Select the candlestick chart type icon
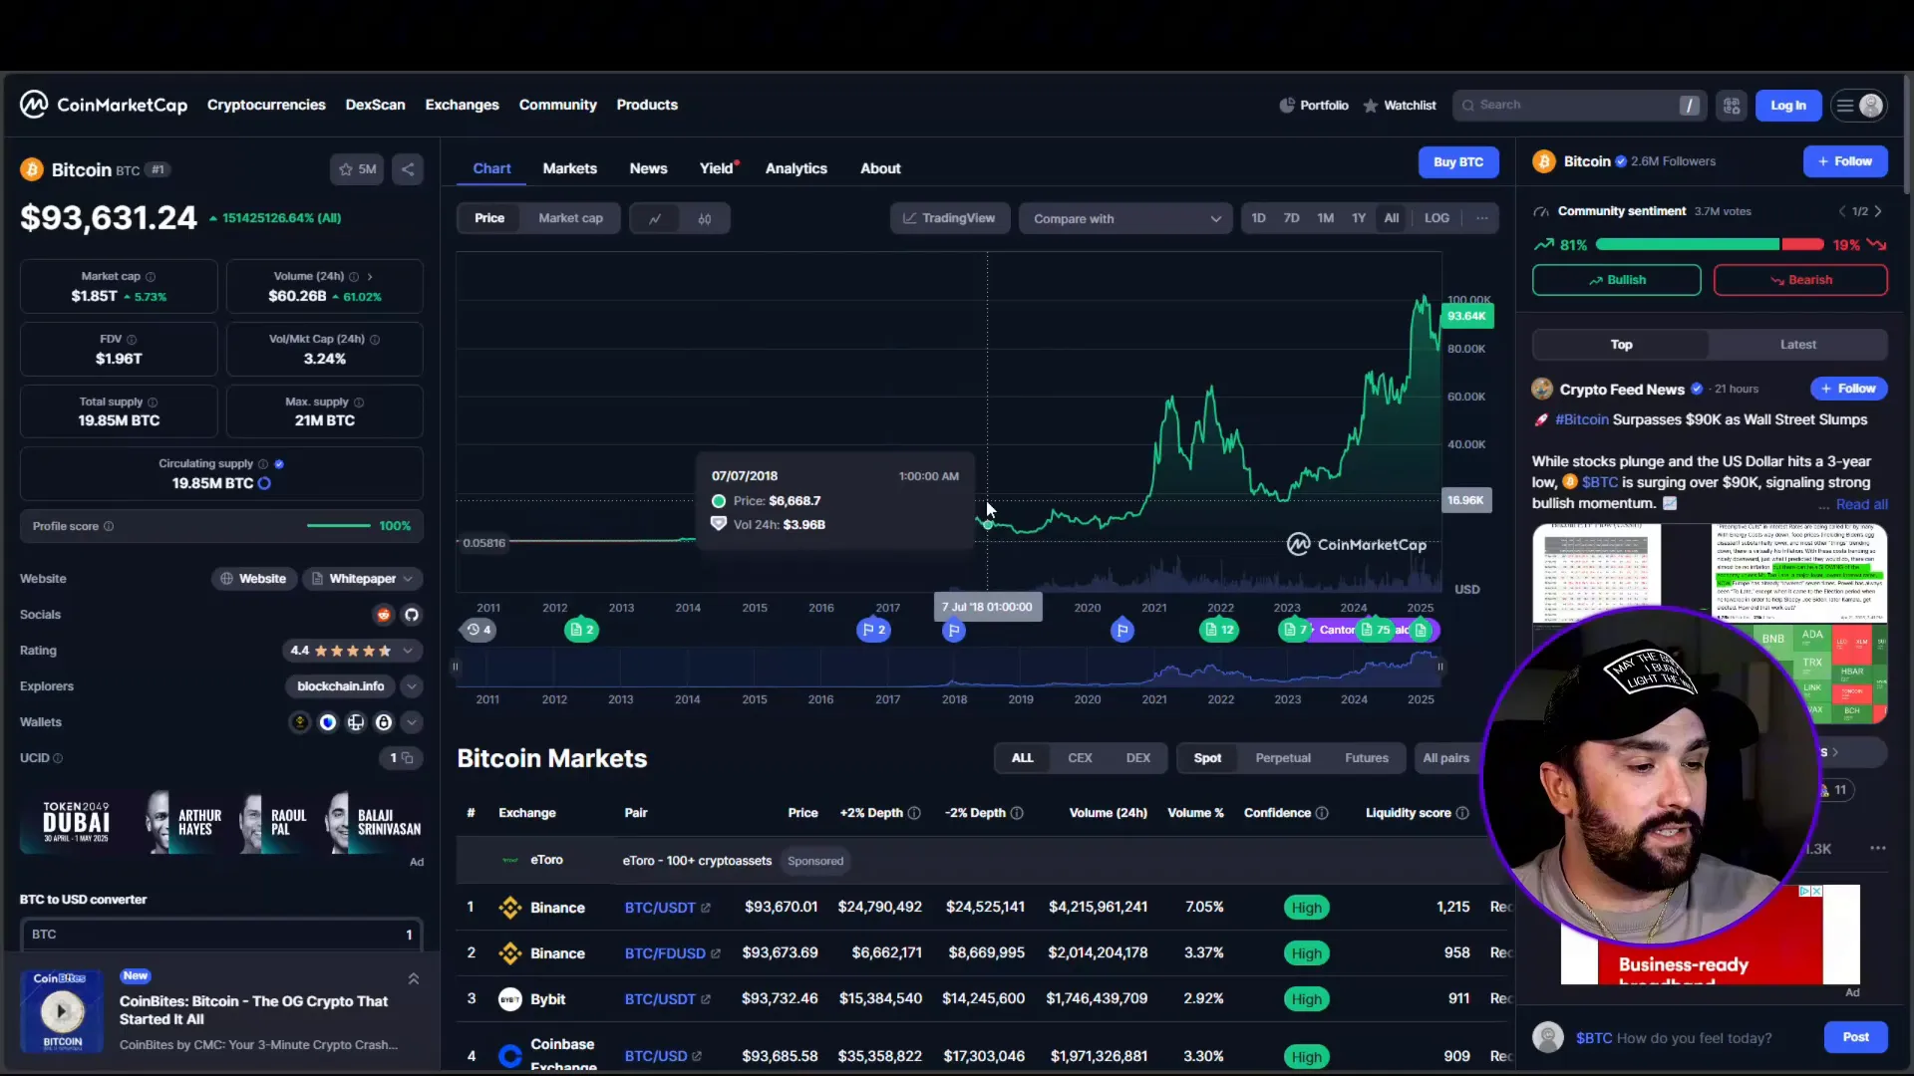Image resolution: width=1914 pixels, height=1076 pixels. pyautogui.click(x=705, y=219)
